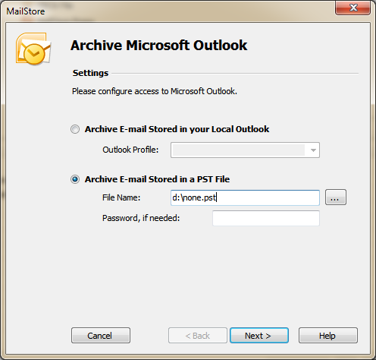This screenshot has height=360, width=376.
Task: Open file browser with the ellipsis button
Action: 336,197
